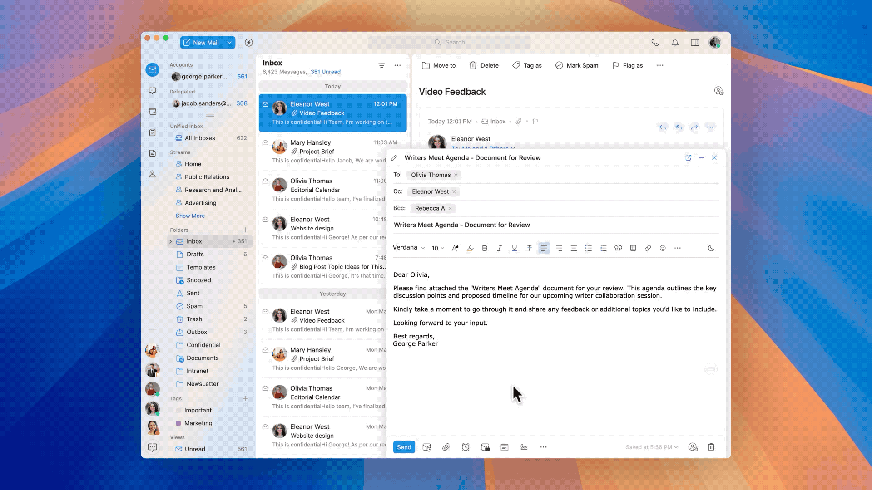Open the signature option in the compose footer
Viewport: 872px width, 490px height.
coord(524,447)
